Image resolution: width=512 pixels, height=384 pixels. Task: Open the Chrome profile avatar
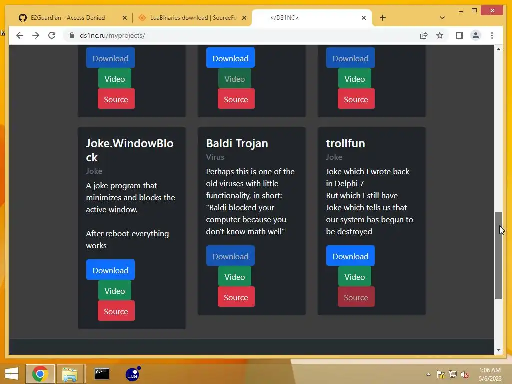476,35
